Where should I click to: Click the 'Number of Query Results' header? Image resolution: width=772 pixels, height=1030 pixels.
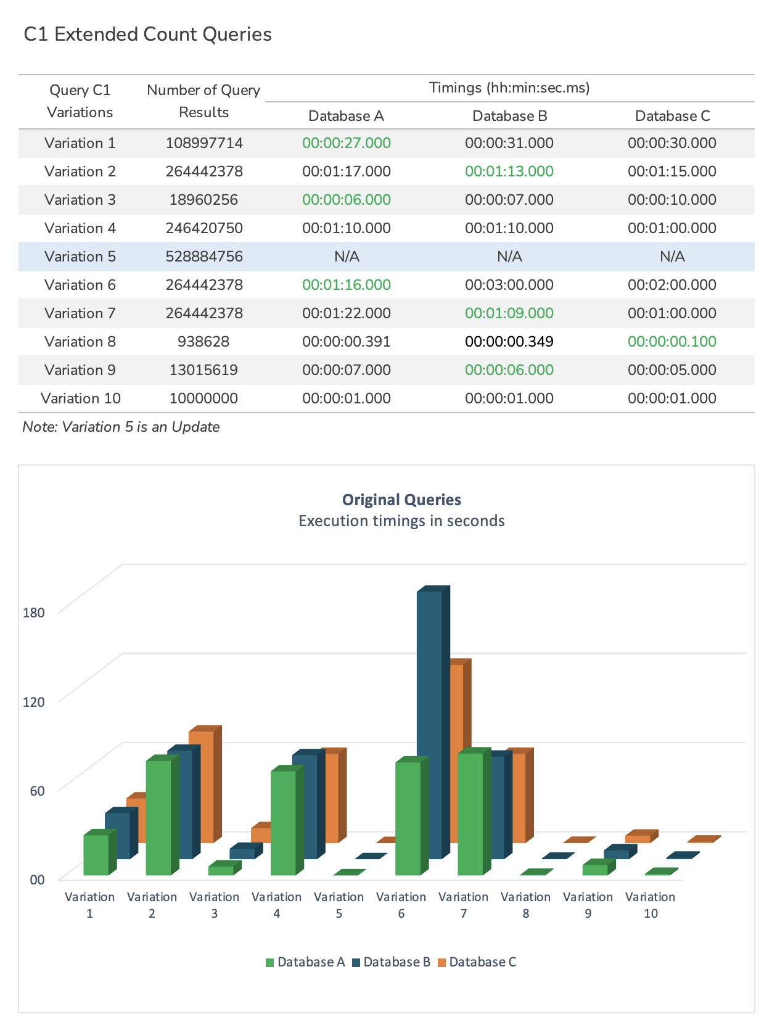(203, 101)
